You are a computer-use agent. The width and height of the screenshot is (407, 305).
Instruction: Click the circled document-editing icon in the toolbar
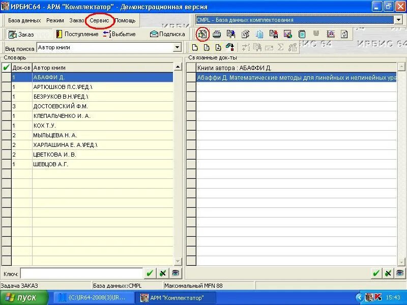(202, 34)
